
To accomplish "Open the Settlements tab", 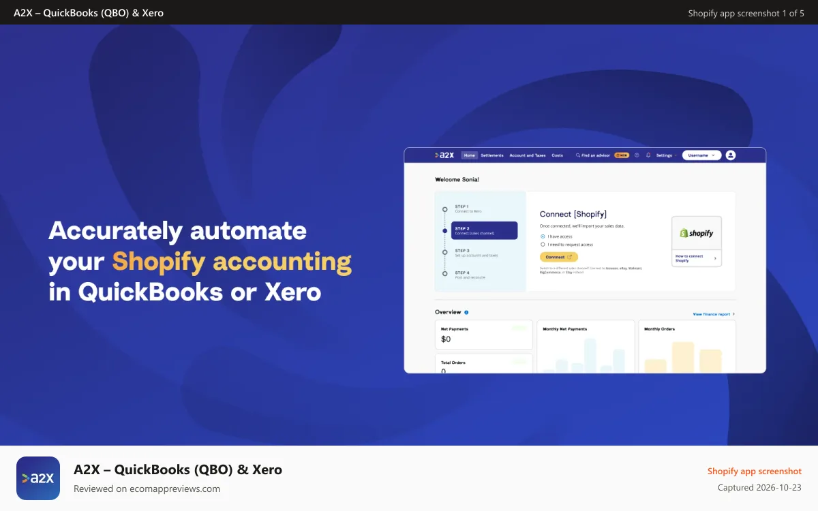I will pyautogui.click(x=492, y=155).
